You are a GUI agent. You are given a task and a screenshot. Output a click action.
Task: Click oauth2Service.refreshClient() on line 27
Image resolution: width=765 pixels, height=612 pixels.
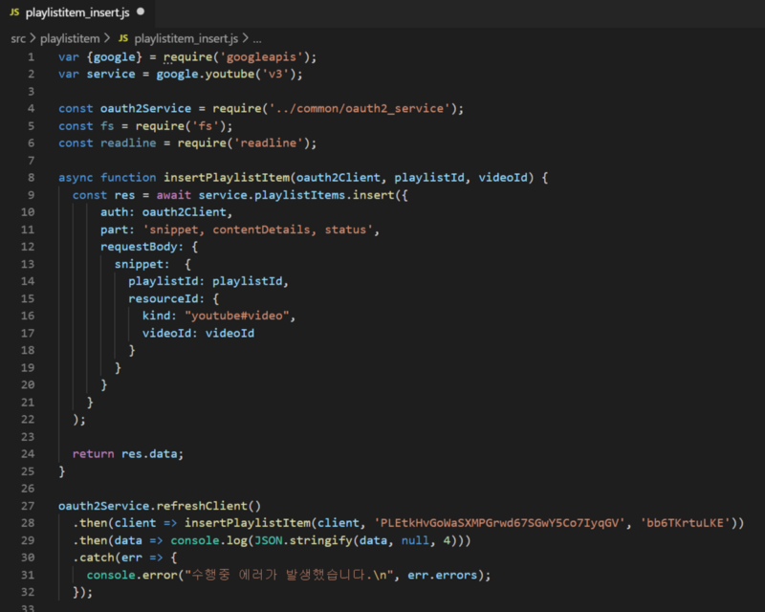160,506
